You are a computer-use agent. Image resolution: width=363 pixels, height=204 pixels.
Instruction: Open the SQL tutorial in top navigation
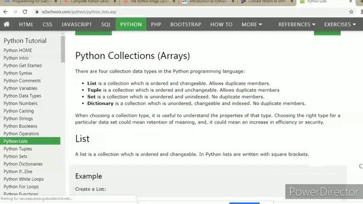tap(106, 24)
